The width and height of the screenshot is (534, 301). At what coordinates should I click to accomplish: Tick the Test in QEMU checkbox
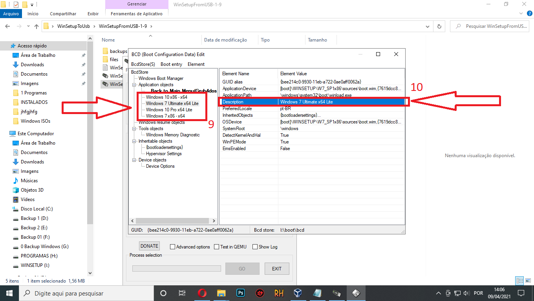point(216,247)
